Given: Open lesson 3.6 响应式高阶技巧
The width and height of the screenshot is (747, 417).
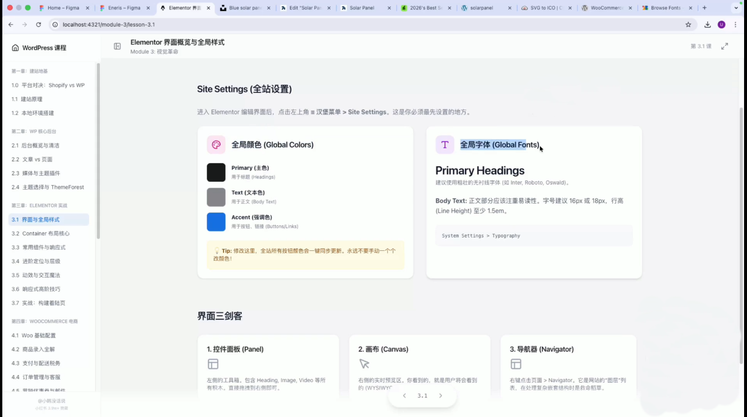Looking at the screenshot, I should 49,289.
